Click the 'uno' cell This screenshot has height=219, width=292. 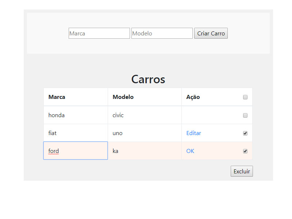pyautogui.click(x=145, y=133)
